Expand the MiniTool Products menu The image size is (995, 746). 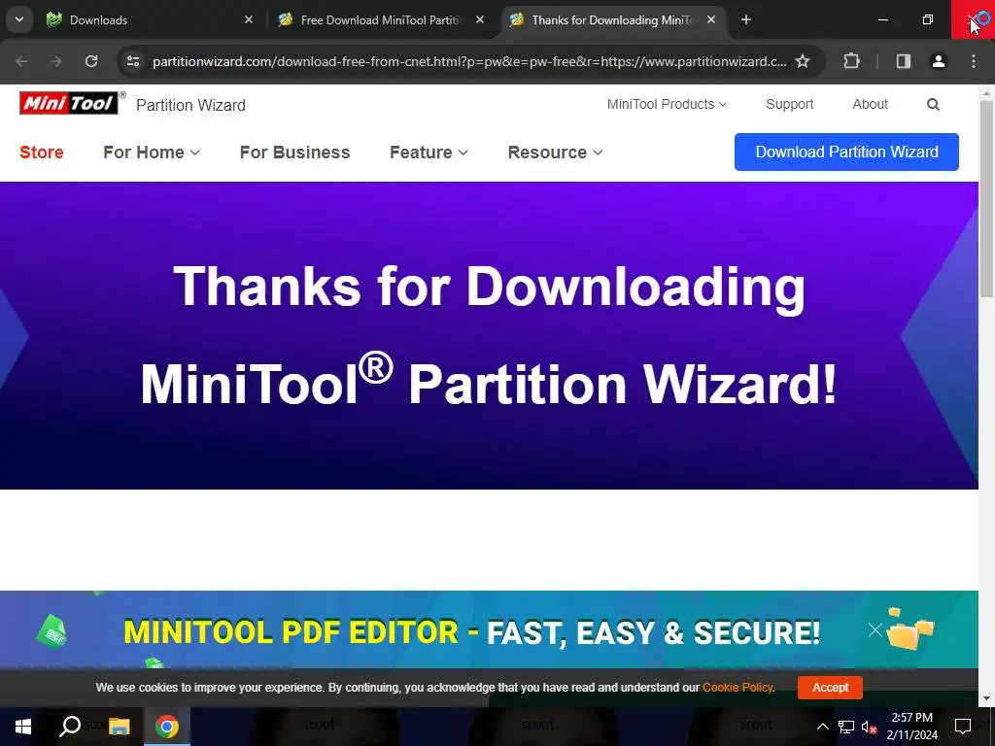(x=667, y=104)
